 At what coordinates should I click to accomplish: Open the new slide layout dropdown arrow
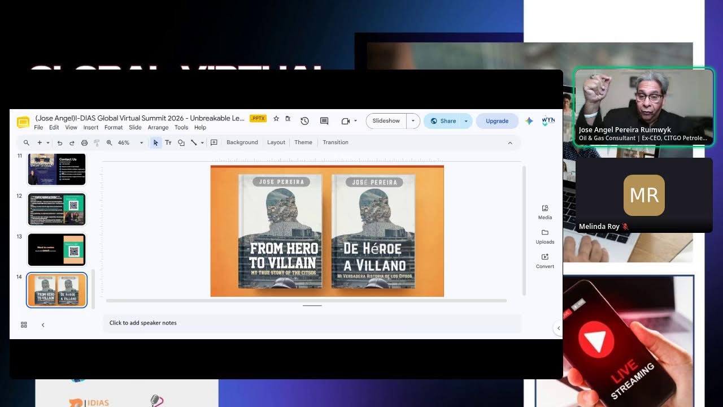48,143
